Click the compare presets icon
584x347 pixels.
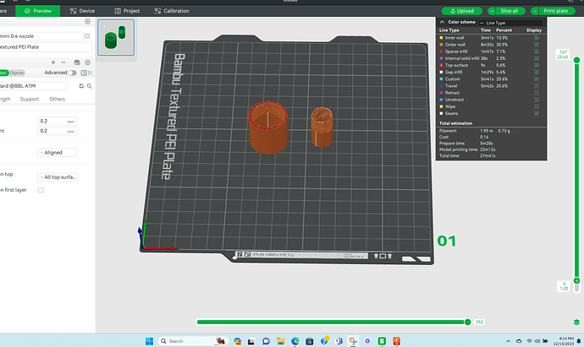(84, 73)
